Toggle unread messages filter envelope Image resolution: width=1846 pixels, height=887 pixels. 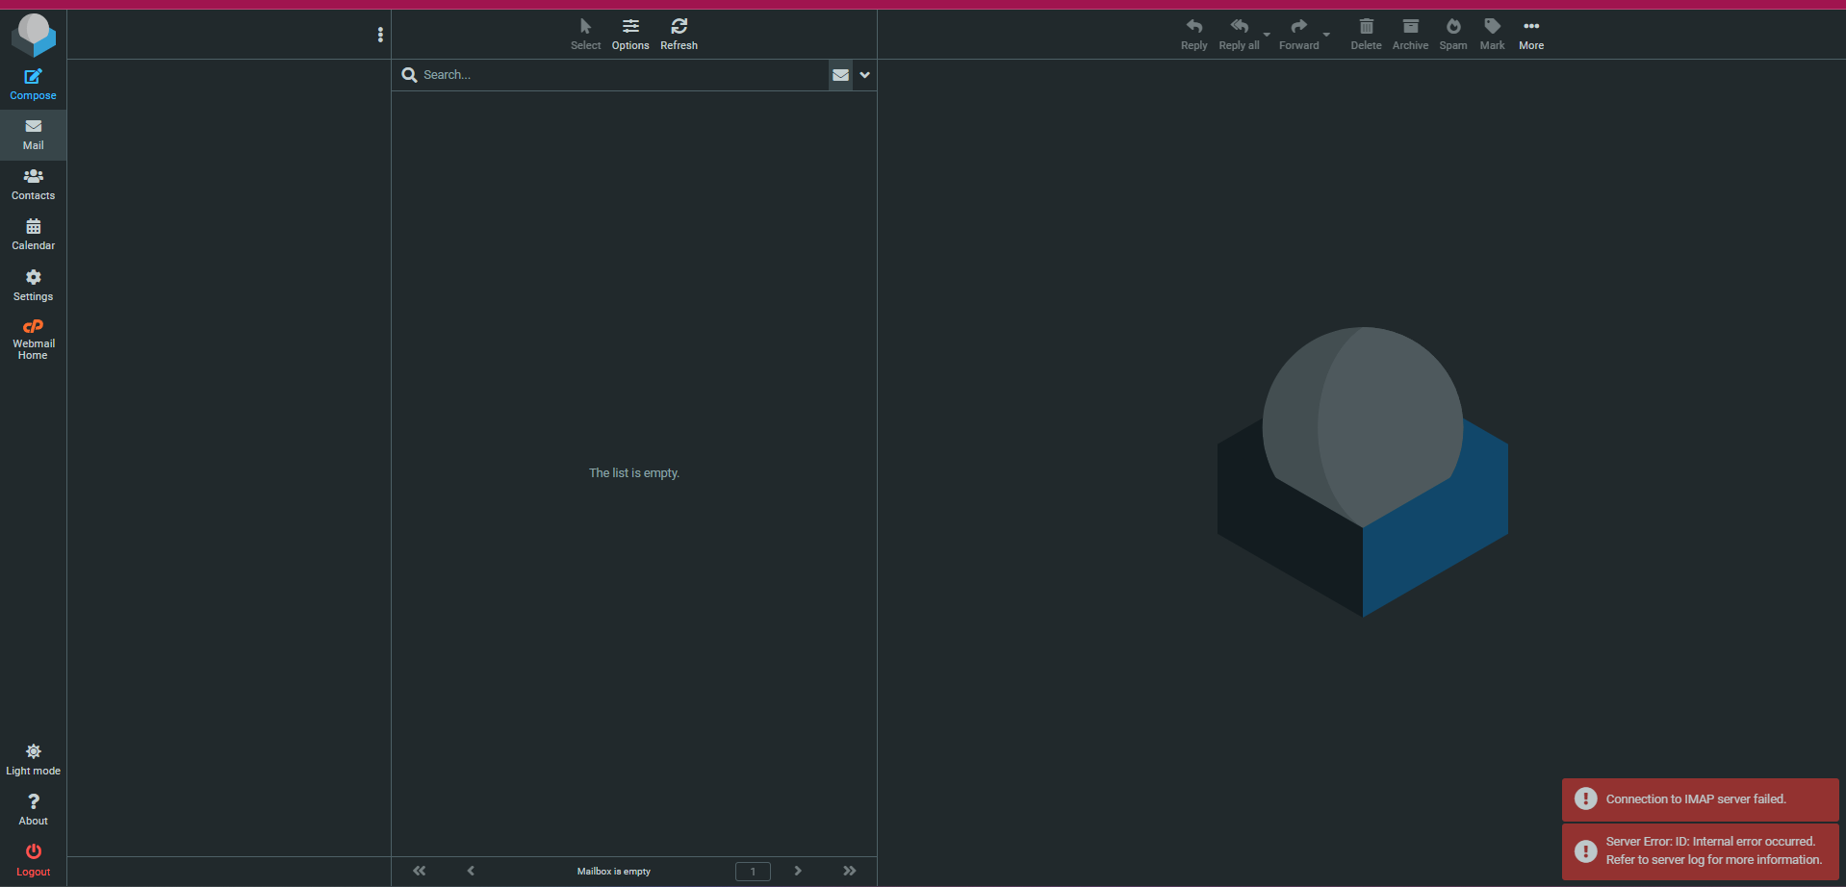[x=840, y=75]
